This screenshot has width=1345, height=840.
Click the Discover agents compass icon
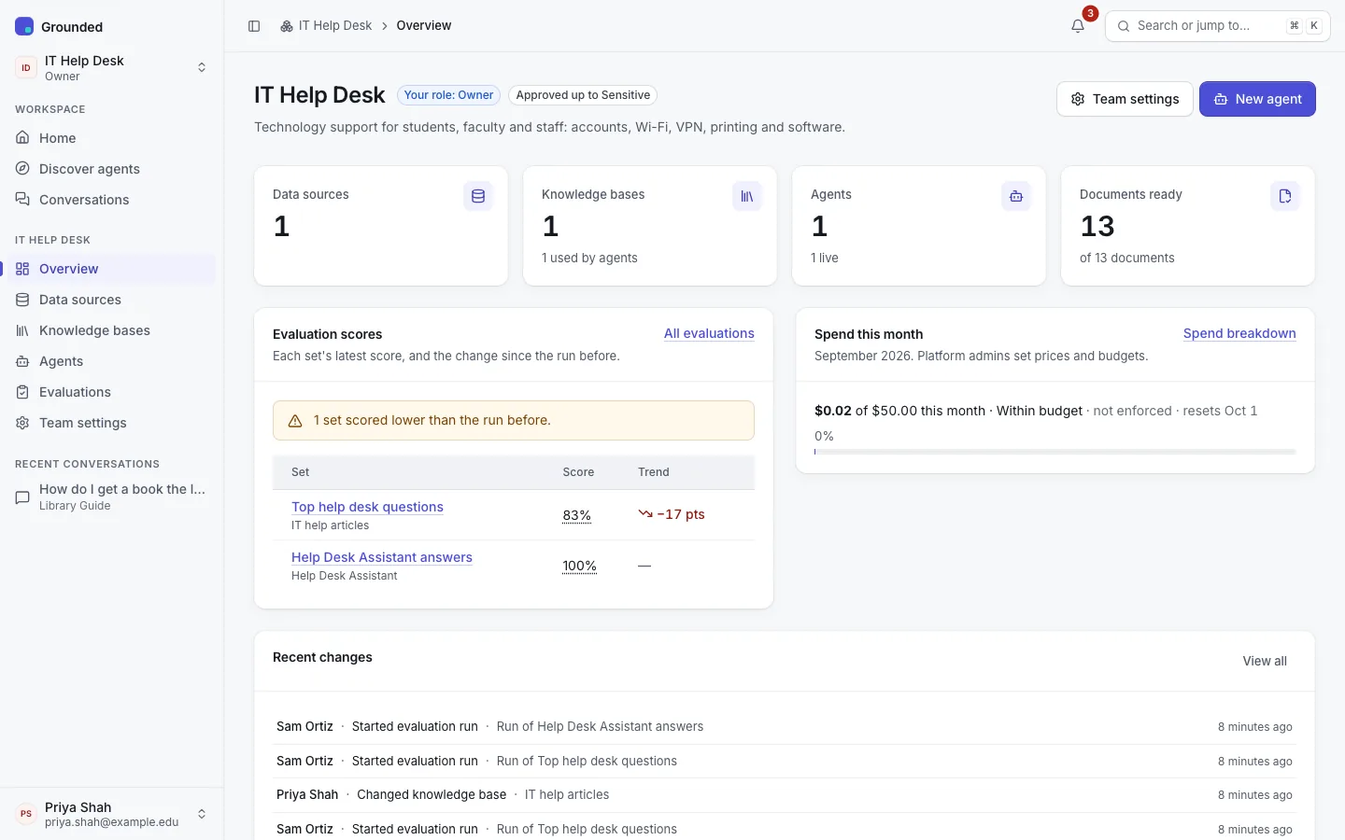(x=22, y=168)
